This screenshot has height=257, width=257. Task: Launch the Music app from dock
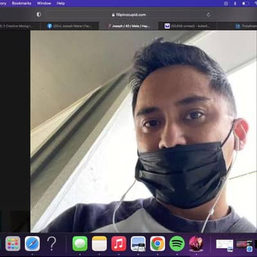(119, 244)
